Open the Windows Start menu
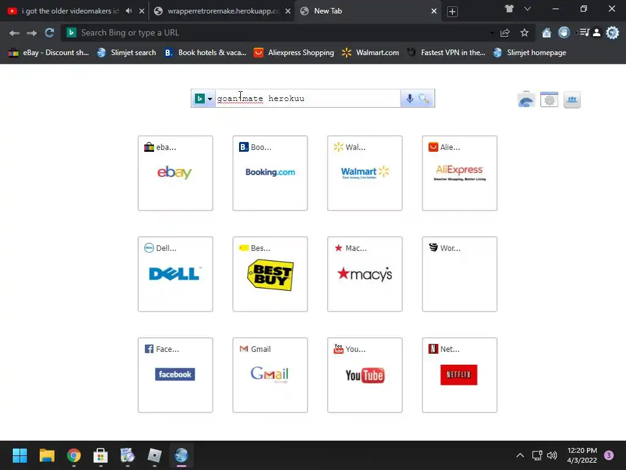Image resolution: width=626 pixels, height=470 pixels. (x=20, y=455)
